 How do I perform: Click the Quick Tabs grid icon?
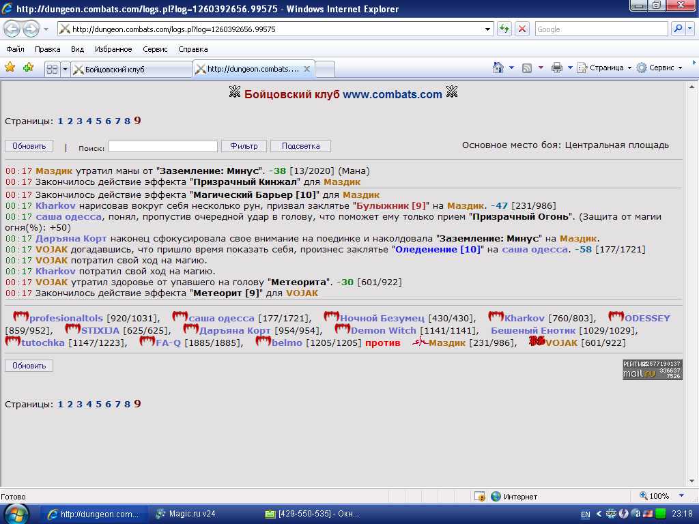click(52, 69)
